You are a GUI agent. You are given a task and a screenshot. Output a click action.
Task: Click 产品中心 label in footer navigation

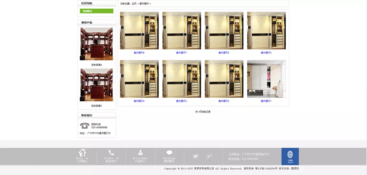click(140, 161)
